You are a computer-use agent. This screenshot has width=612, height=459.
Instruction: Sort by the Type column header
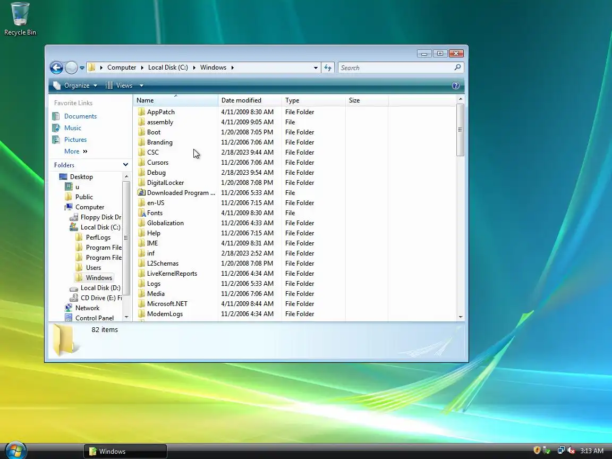click(x=313, y=100)
